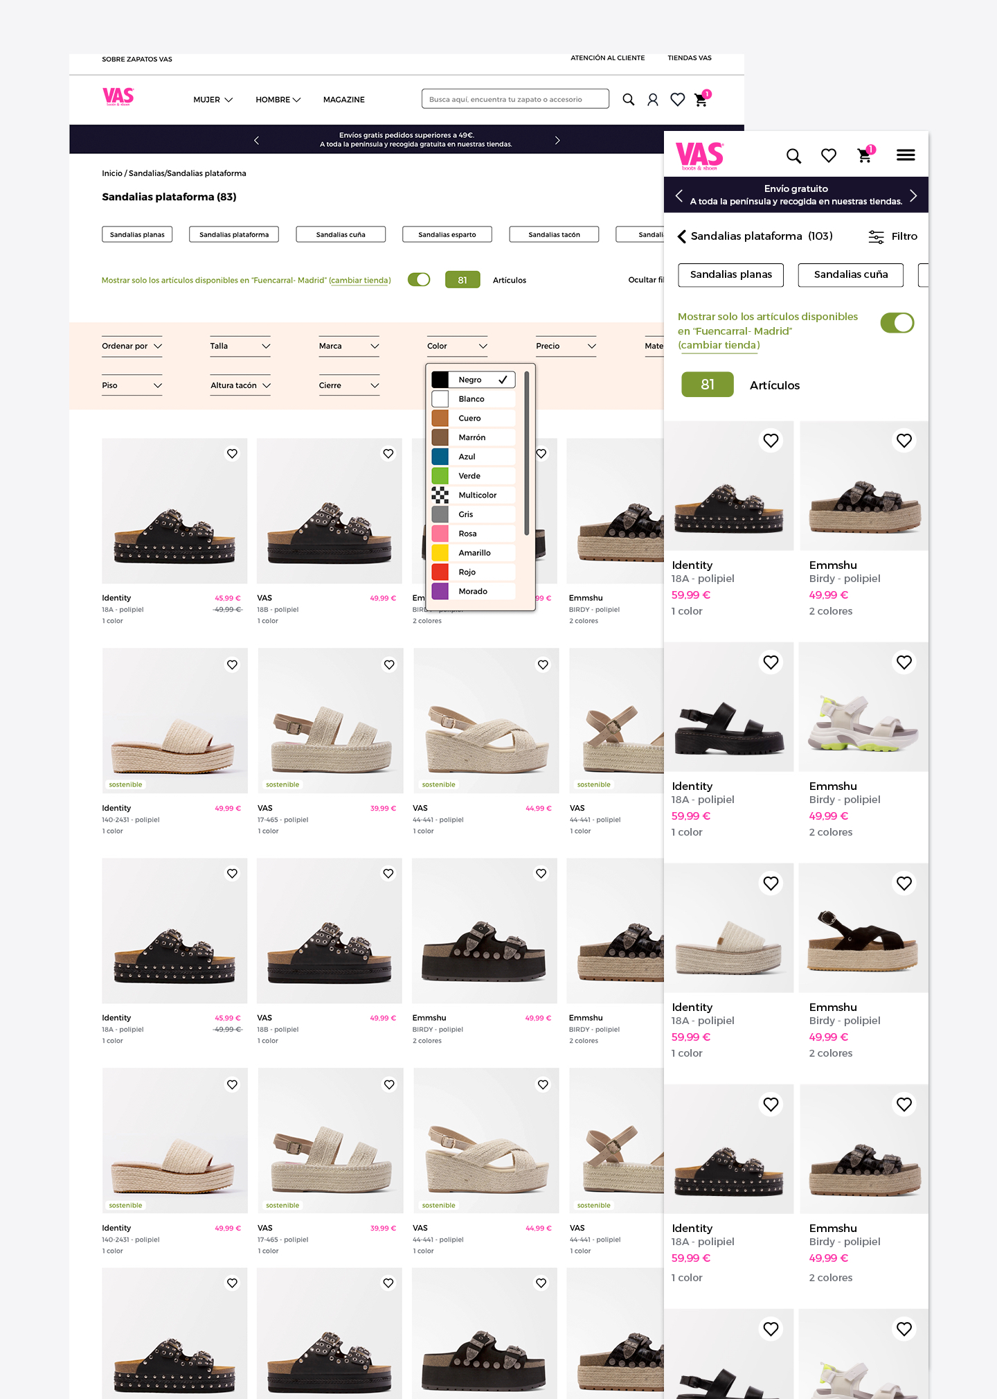Favorite the mobile beige espadrille slide
This screenshot has height=1399, width=997.
771,883
